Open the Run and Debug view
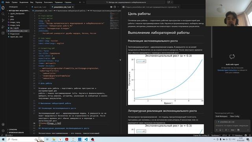The image size is (252, 142). (x=3, y=27)
